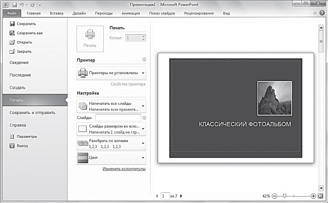Click the Save icon in quick access toolbar
Viewport: 328px width, 203px height.
coord(14,5)
